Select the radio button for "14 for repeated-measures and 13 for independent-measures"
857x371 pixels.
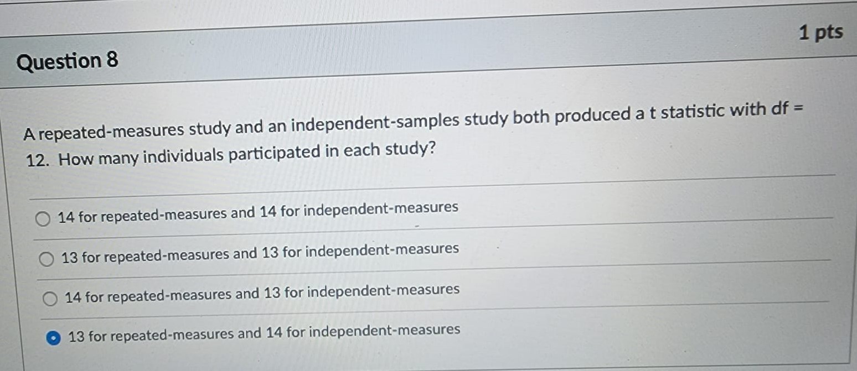point(49,299)
